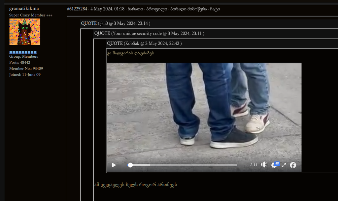Screen dimensions: 338x201
Task: Toggle fullscreen mode on the video player
Action: pos(284,165)
